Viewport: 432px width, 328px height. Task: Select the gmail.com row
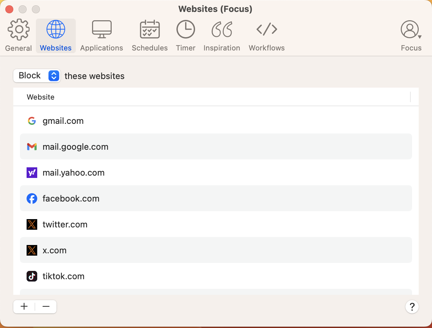[216, 121]
